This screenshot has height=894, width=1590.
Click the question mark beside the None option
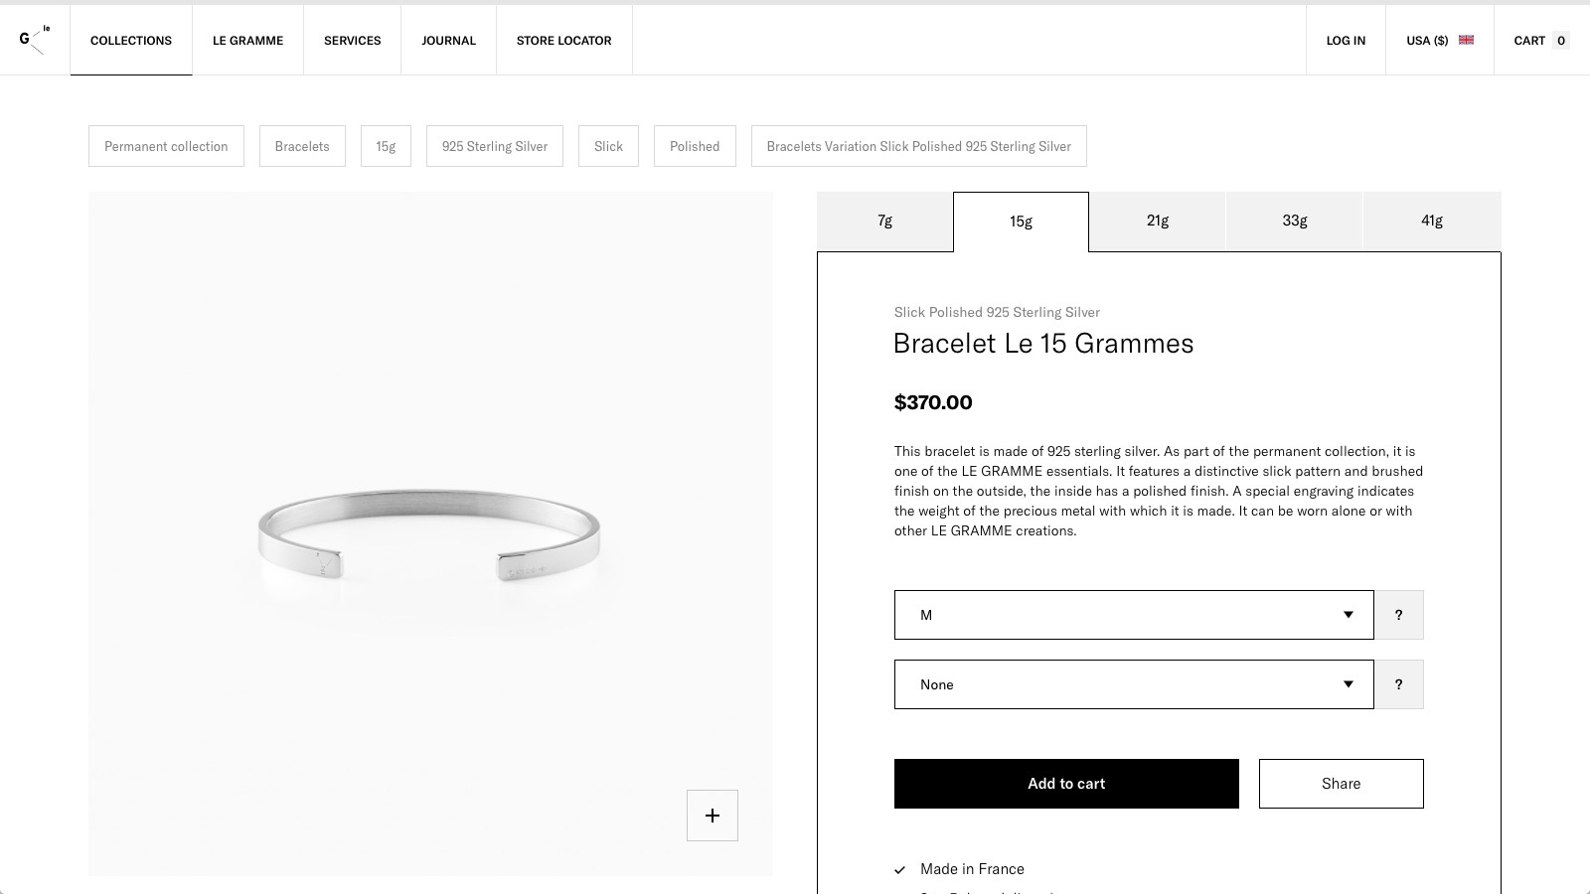click(x=1399, y=683)
